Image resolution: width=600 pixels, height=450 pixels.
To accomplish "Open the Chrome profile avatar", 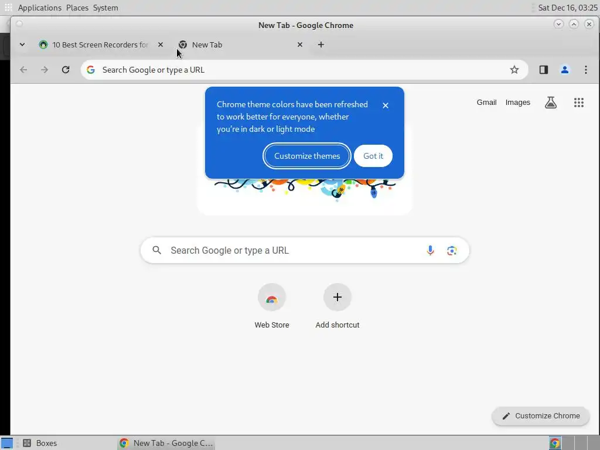I will (564, 70).
